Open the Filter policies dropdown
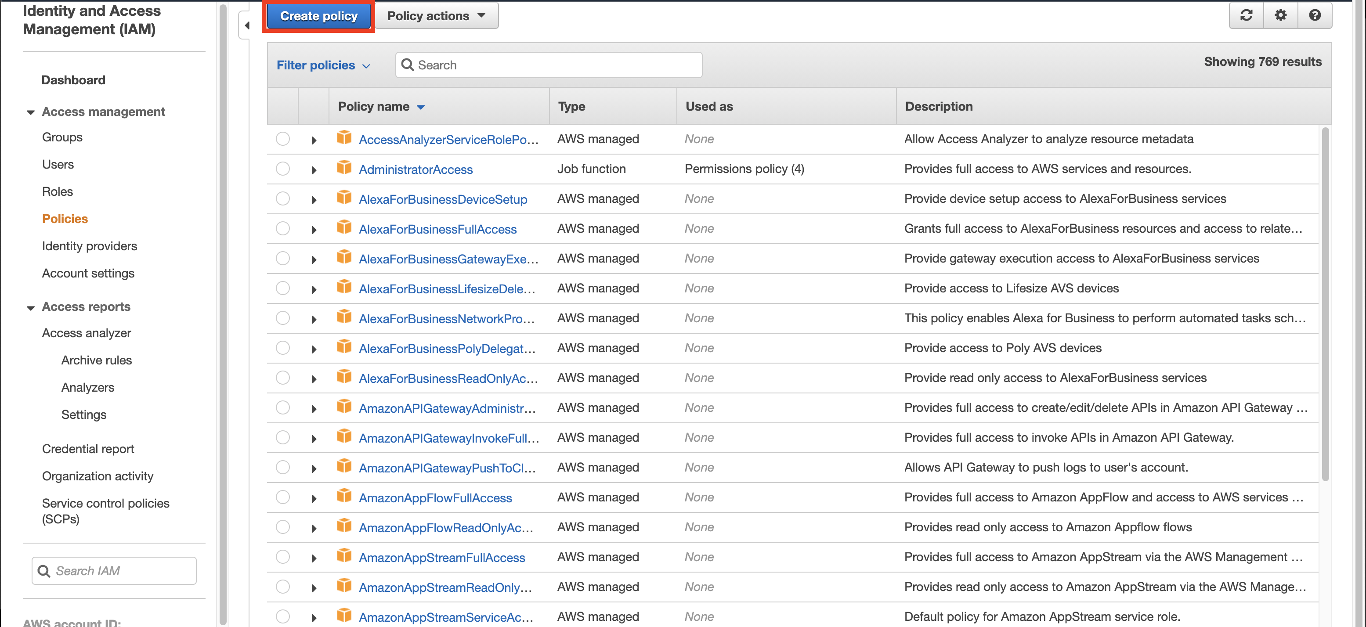Image resolution: width=1366 pixels, height=627 pixels. click(323, 65)
